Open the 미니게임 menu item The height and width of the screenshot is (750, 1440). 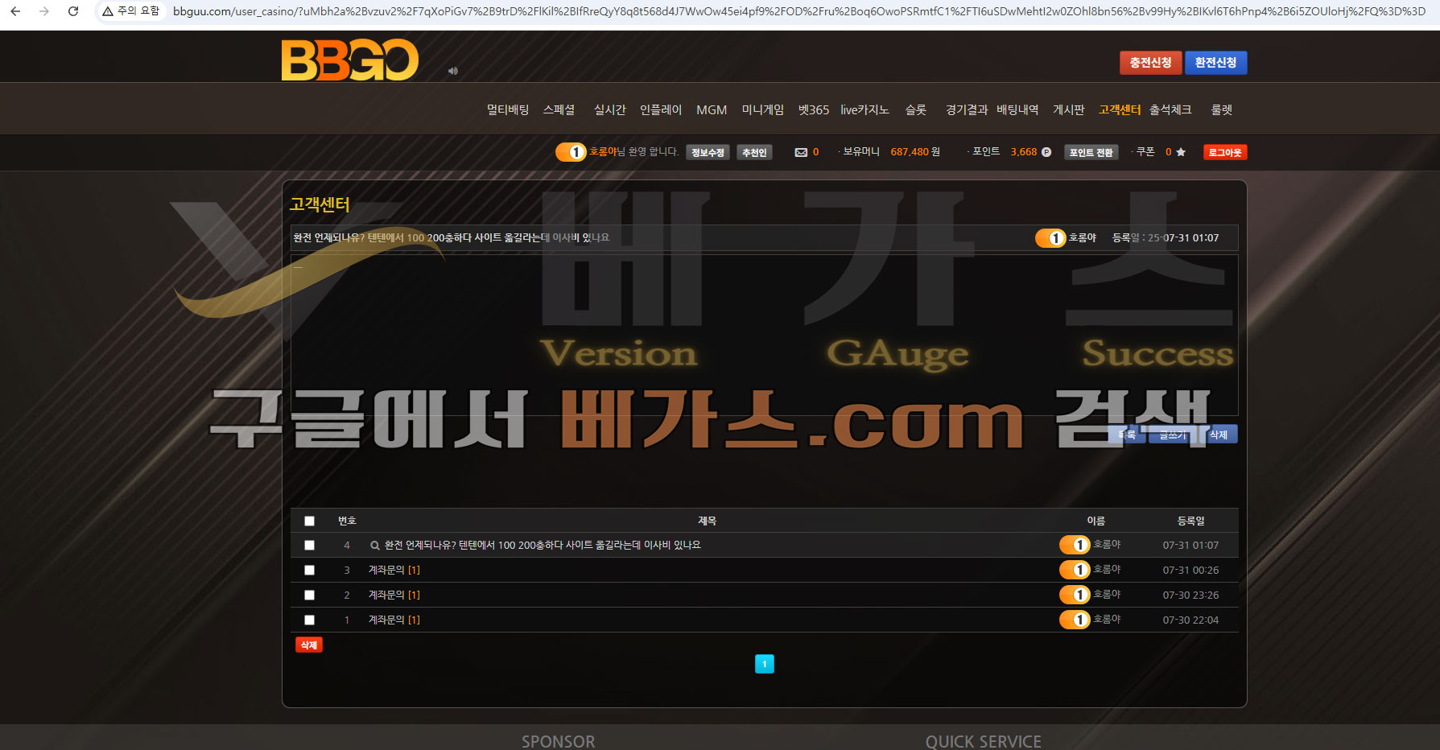[762, 109]
